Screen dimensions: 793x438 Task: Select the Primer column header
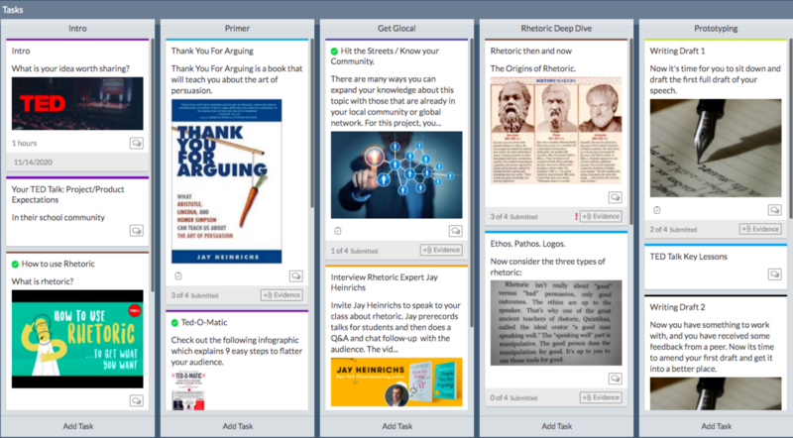tap(236, 29)
